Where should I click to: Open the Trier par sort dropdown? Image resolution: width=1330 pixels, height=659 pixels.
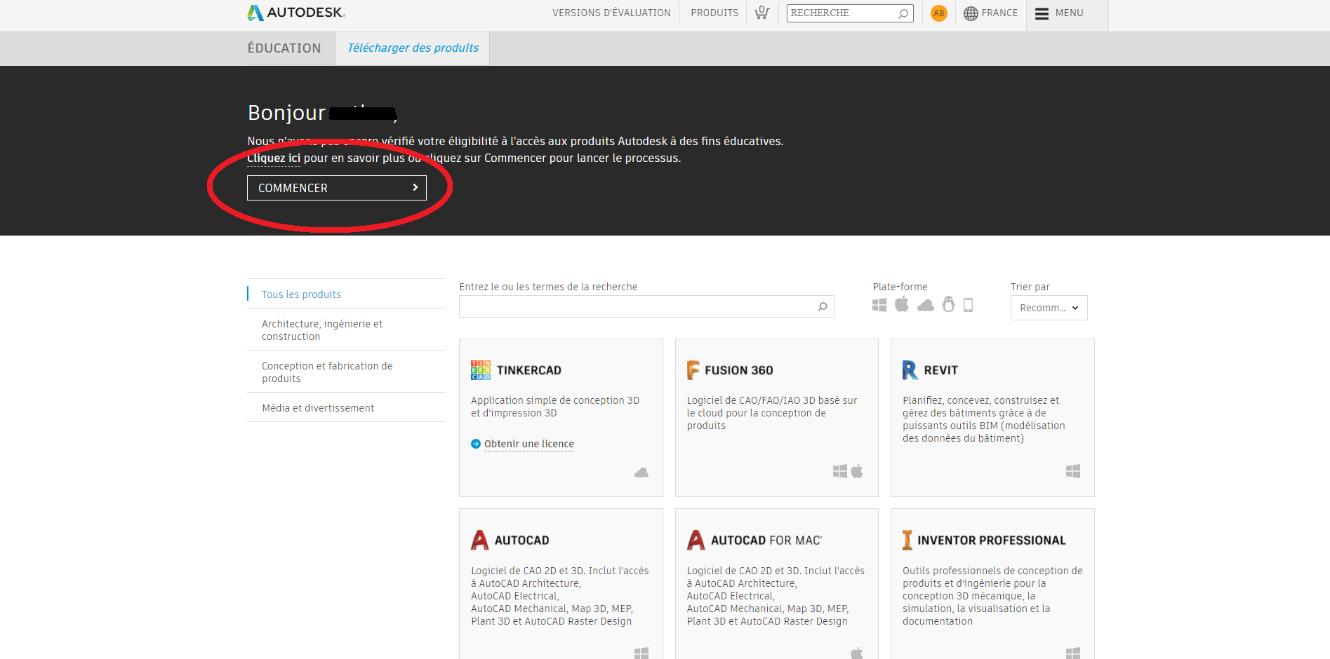(1049, 308)
